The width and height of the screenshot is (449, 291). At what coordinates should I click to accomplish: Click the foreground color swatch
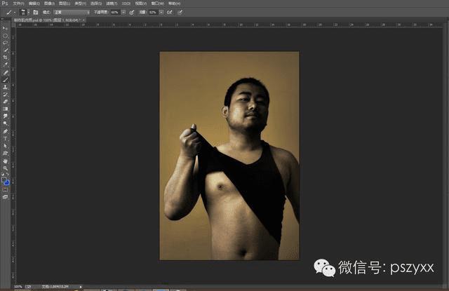[x=4, y=180]
